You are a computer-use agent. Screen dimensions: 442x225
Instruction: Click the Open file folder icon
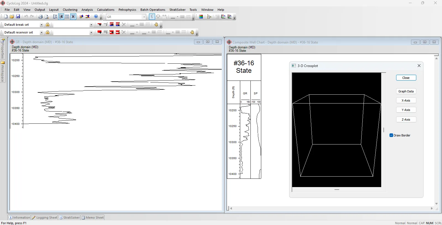pos(12,17)
